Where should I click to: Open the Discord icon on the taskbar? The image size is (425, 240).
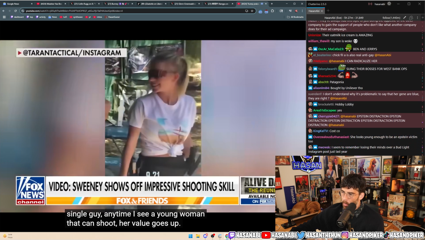point(205,236)
